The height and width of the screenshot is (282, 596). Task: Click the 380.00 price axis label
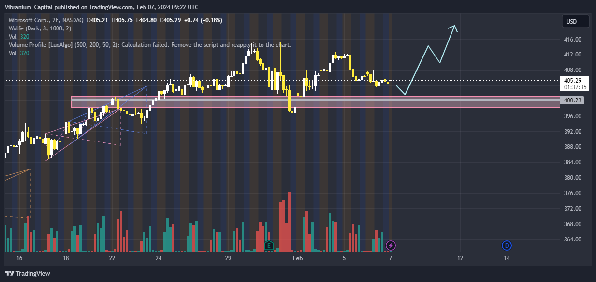click(x=572, y=178)
